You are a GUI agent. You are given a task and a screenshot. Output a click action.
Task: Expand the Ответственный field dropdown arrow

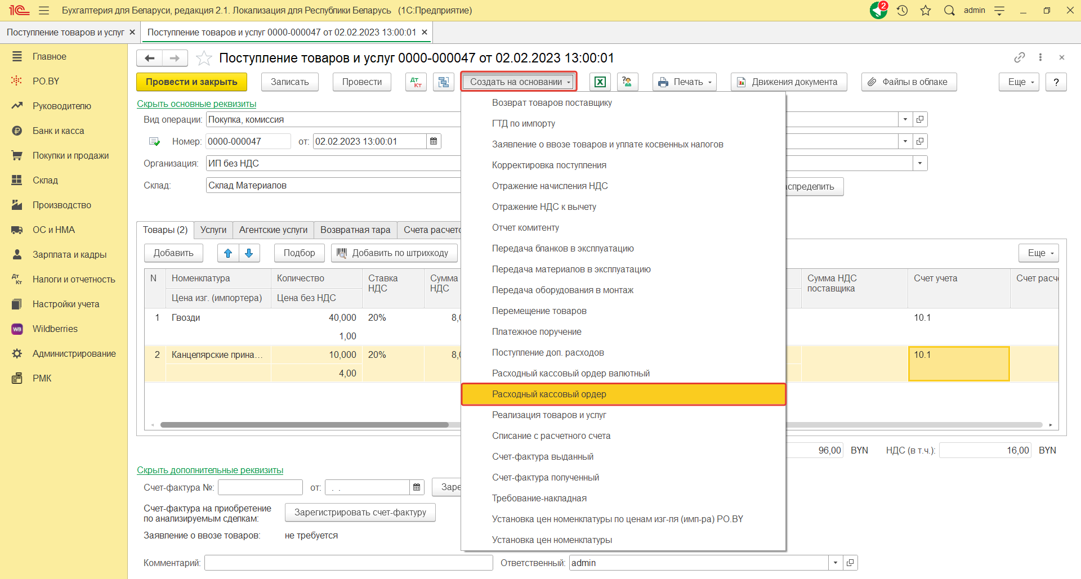836,563
